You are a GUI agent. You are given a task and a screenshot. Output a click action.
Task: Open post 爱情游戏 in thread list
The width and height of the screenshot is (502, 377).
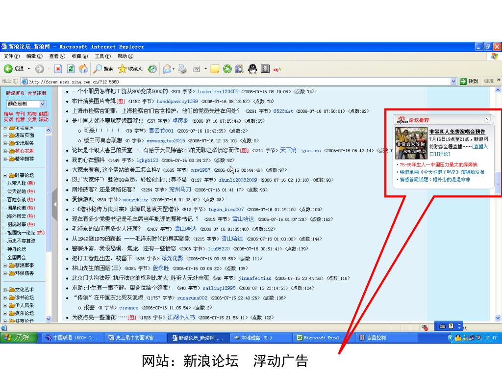tap(83, 199)
